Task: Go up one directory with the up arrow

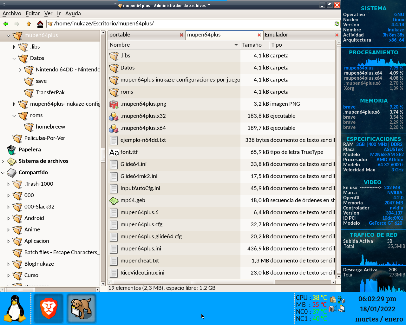Action: pos(28,23)
